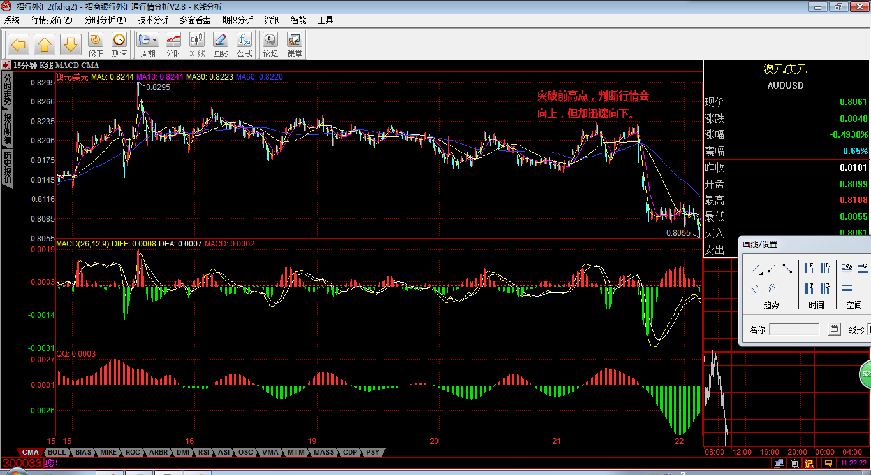Click the list button beside 名称 field
Viewport: 871px width, 475px height.
834,329
